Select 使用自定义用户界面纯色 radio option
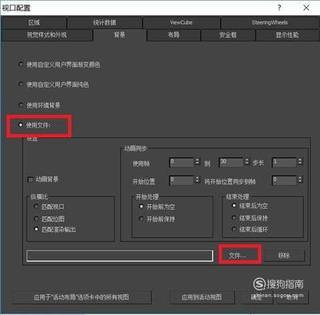Image resolution: width=320 pixels, height=315 pixels. click(21, 84)
